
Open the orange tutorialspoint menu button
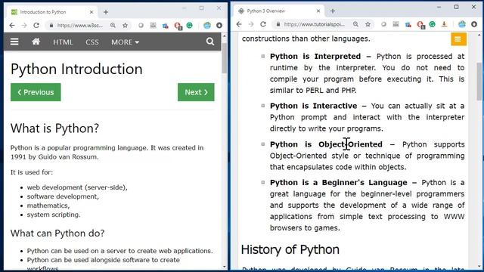[458, 39]
